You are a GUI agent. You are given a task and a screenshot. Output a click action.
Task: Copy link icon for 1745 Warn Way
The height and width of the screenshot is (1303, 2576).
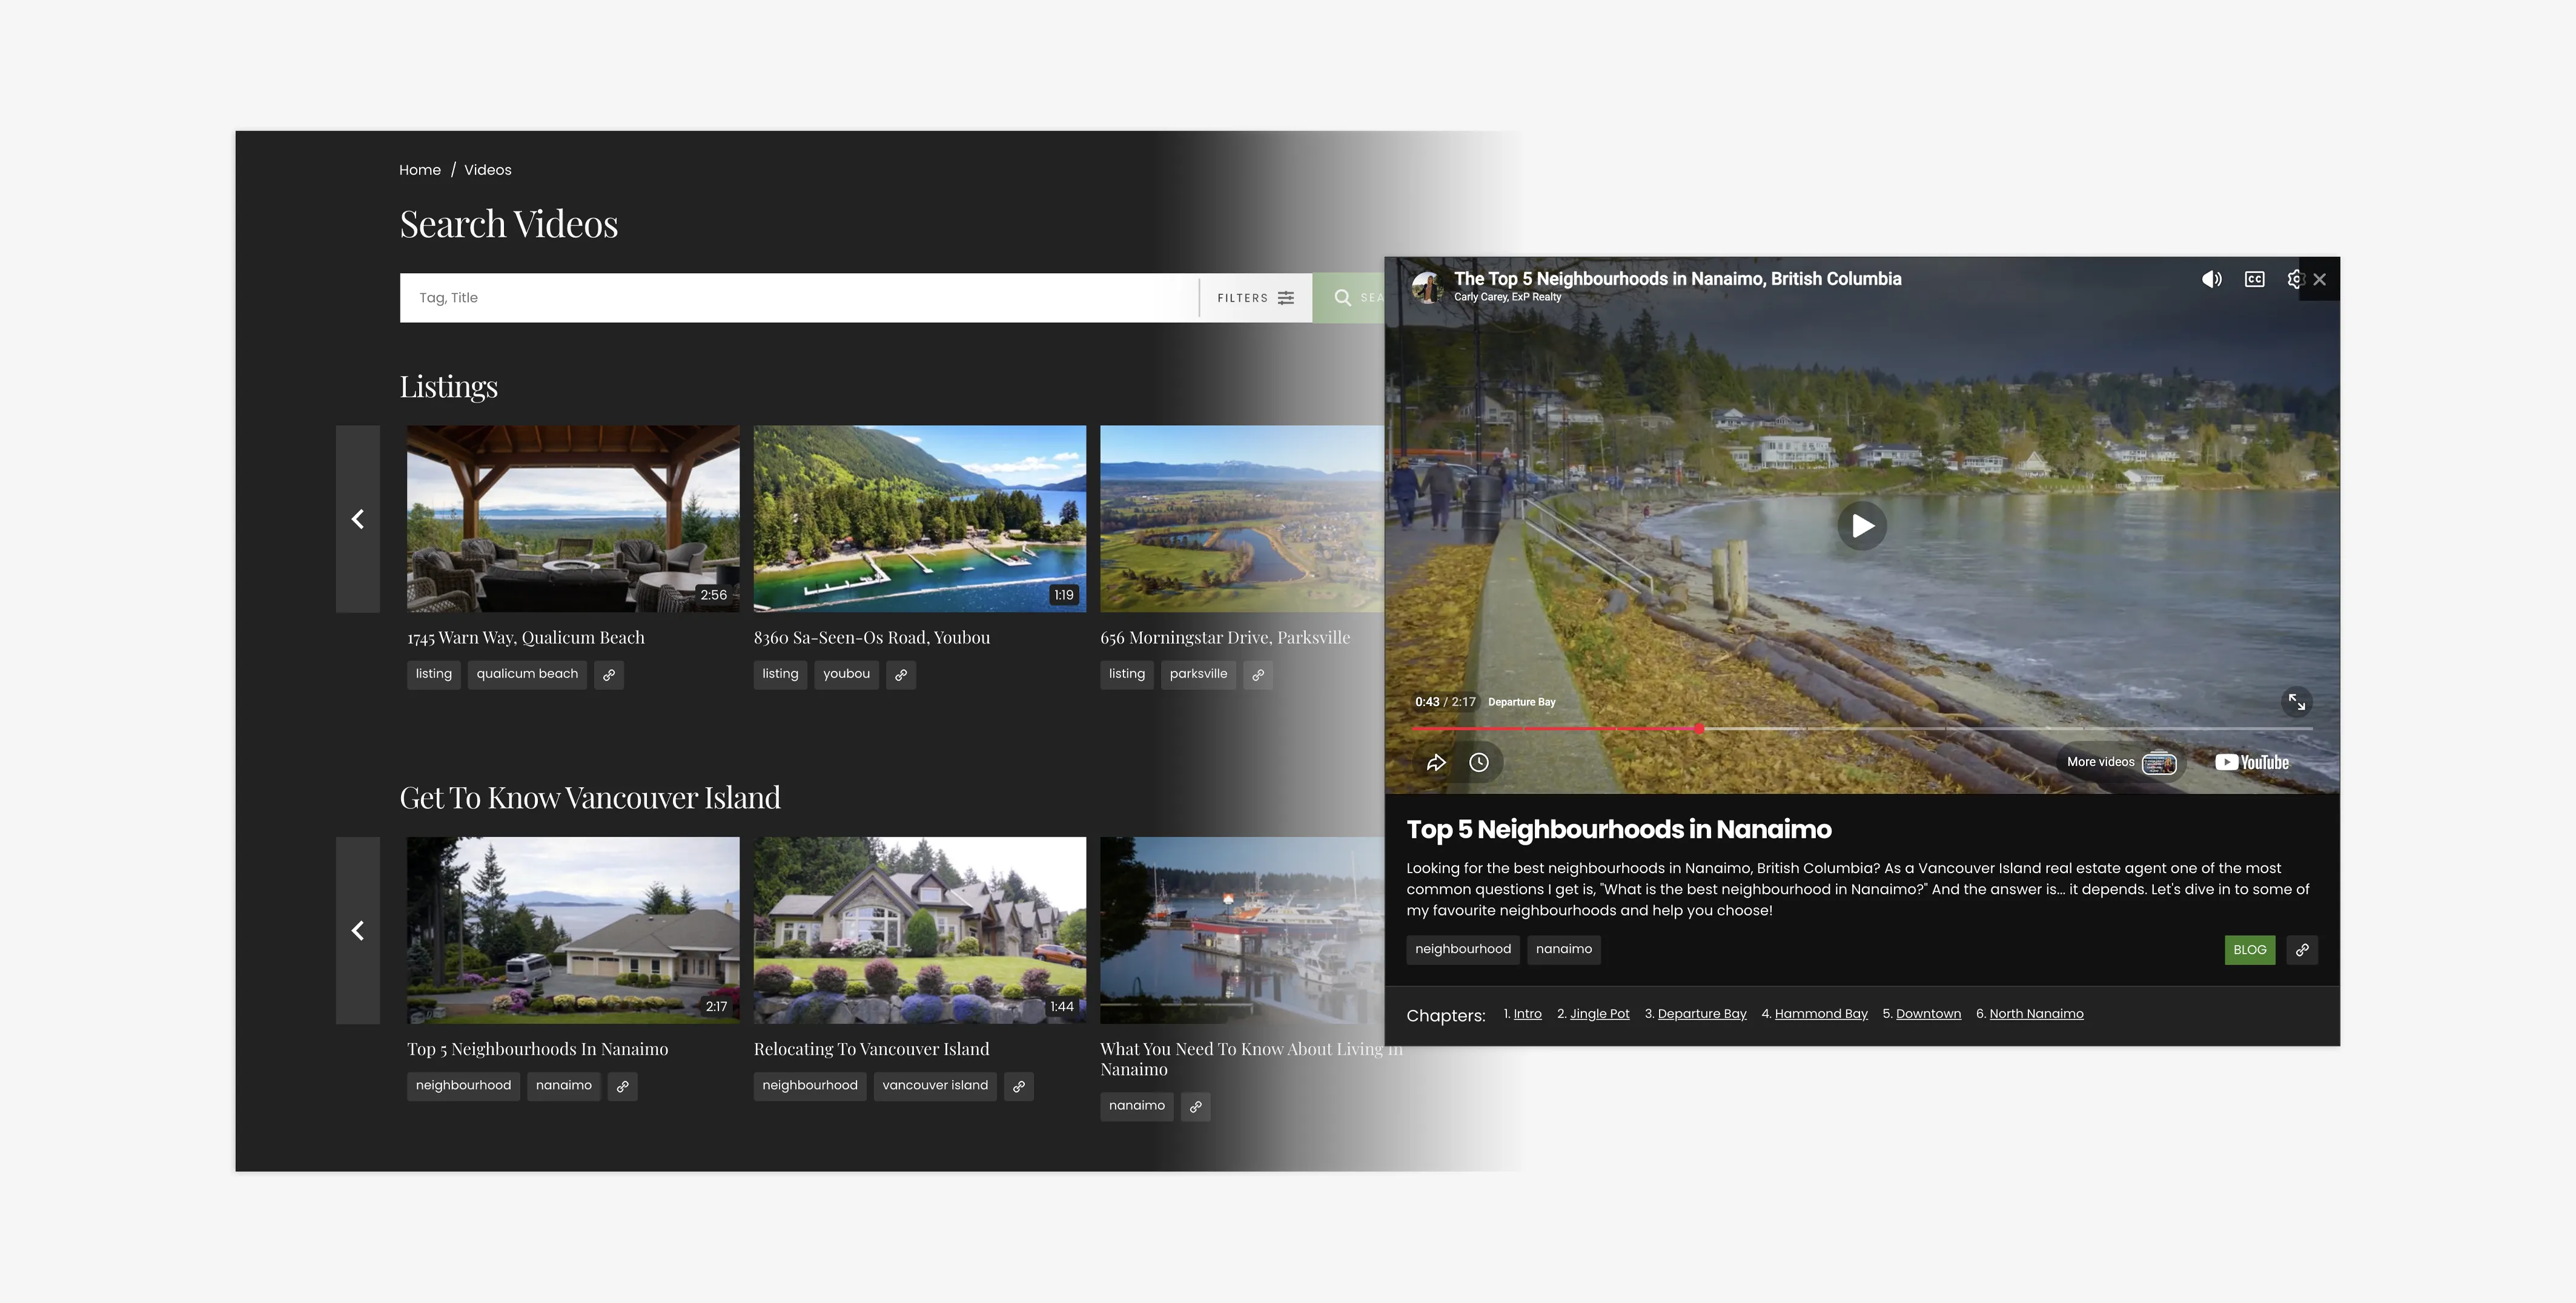coord(609,675)
